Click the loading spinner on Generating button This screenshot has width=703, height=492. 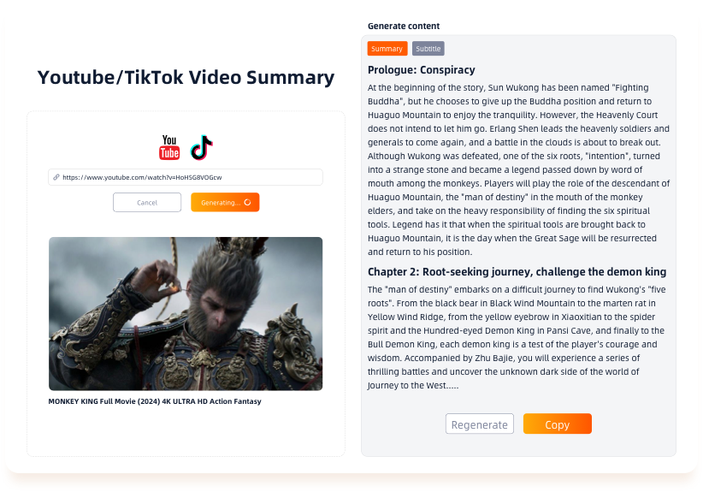(247, 202)
